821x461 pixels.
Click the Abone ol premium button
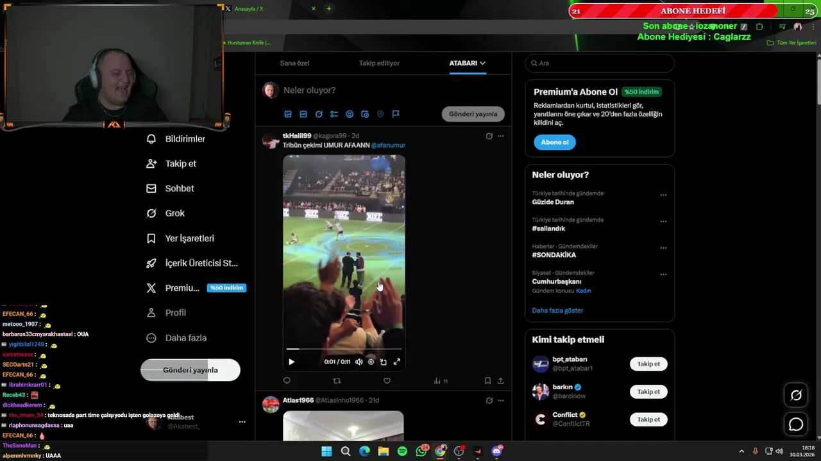coord(555,142)
